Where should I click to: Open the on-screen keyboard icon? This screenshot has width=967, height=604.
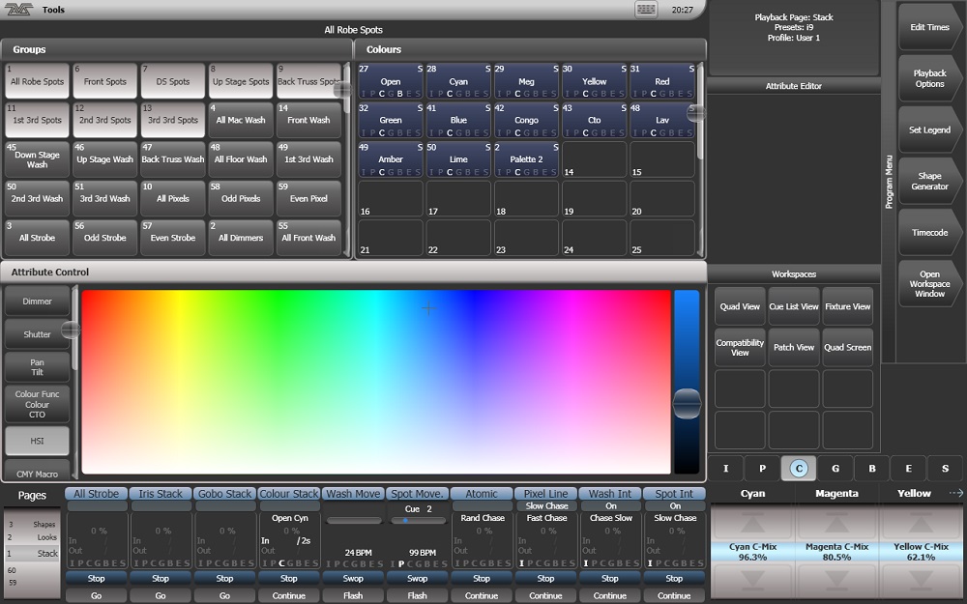[646, 10]
